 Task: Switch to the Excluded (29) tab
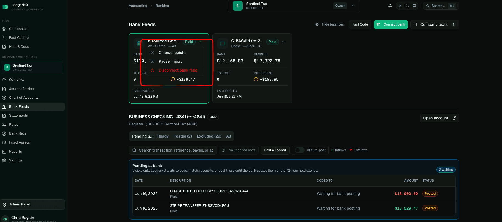coord(209,136)
